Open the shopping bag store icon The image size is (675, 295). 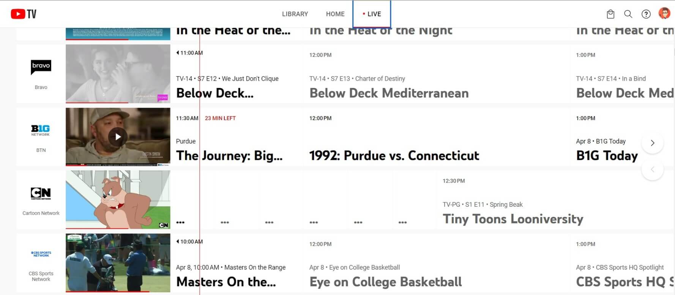tap(610, 14)
